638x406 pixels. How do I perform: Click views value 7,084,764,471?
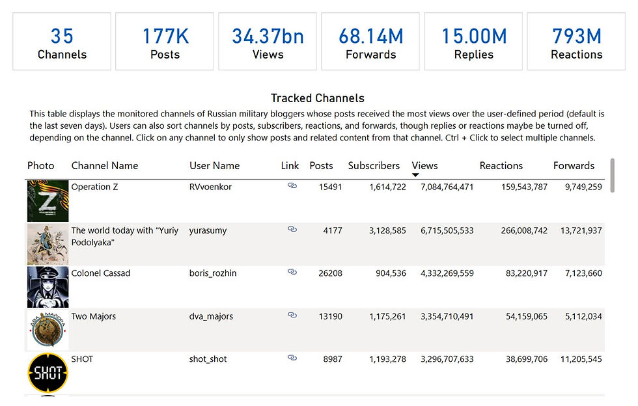[447, 187]
